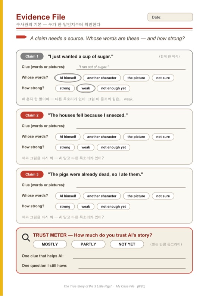Choose 'another character' under Claim 2
This screenshot has height=296, width=209.
pos(102,137)
